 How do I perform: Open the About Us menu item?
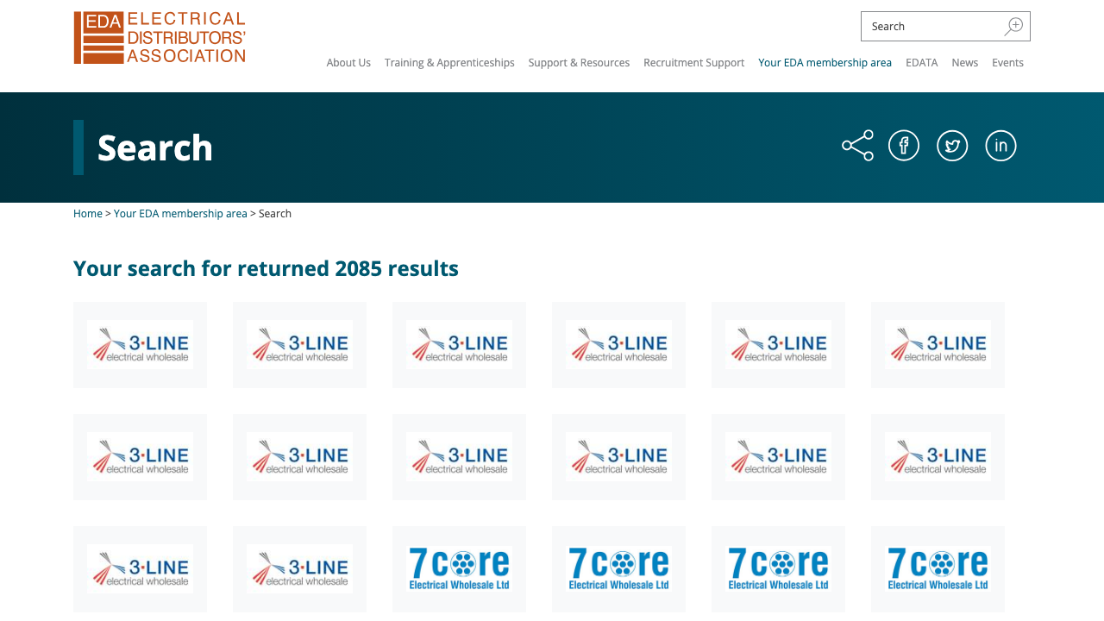pyautogui.click(x=348, y=61)
